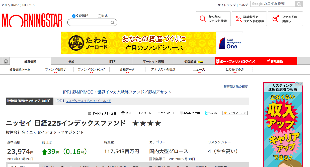This screenshot has height=167, width=310.
Task: Switch to the 株式 navigation tab
Action: [71, 61]
